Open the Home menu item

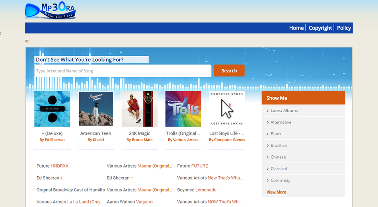tap(296, 28)
